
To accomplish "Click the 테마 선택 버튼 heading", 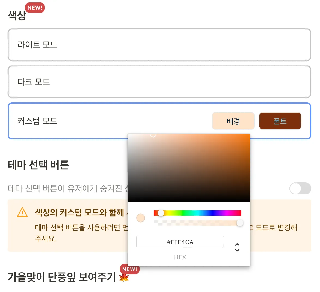I will tap(38, 165).
